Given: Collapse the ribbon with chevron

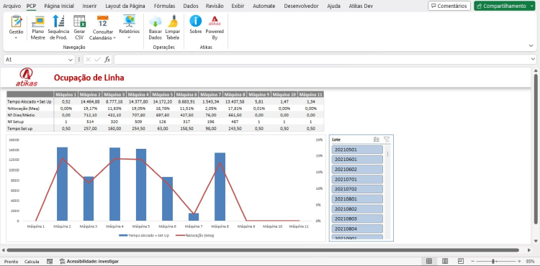Looking at the screenshot, I should coord(531,45).
